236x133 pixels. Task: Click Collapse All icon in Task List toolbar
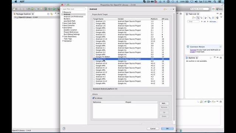[213, 18]
